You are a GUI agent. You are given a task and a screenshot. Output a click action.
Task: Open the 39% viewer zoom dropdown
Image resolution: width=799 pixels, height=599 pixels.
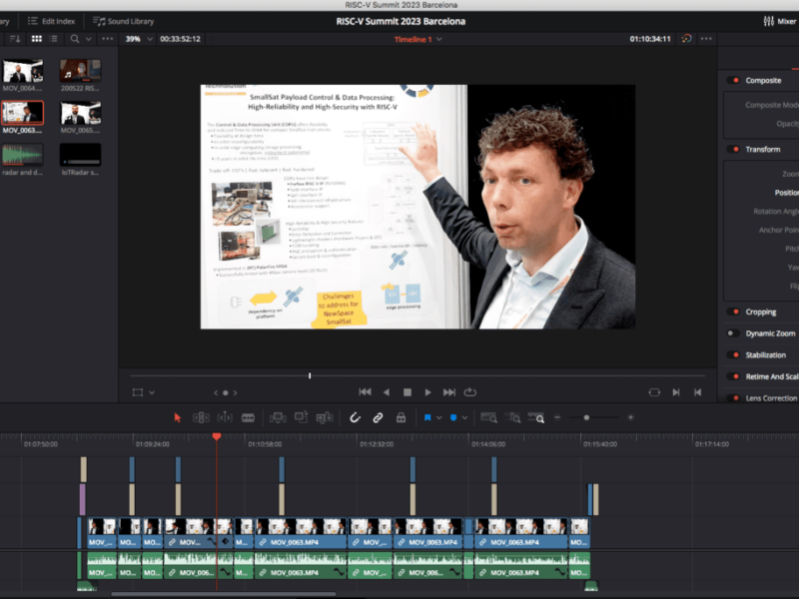[150, 39]
